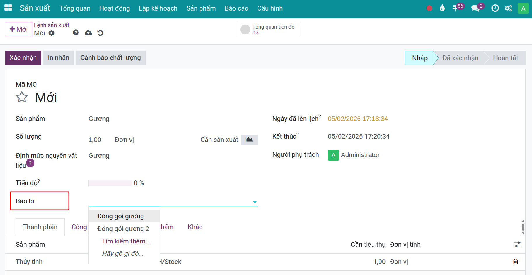Click the cloud save icon

[x=88, y=33]
